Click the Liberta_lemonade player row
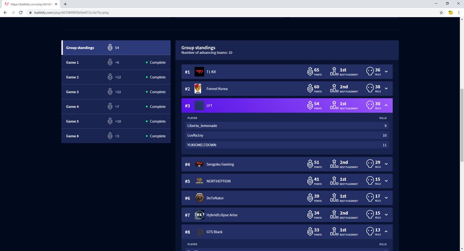Viewport: 464px width, 251px height. coord(287,126)
